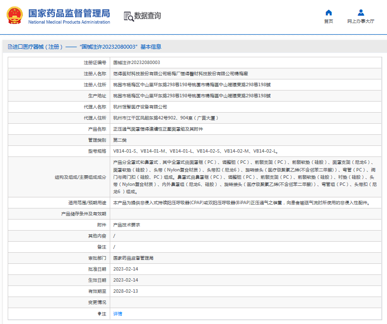
Task: Go to 首页 home icon
Action: 328,13
